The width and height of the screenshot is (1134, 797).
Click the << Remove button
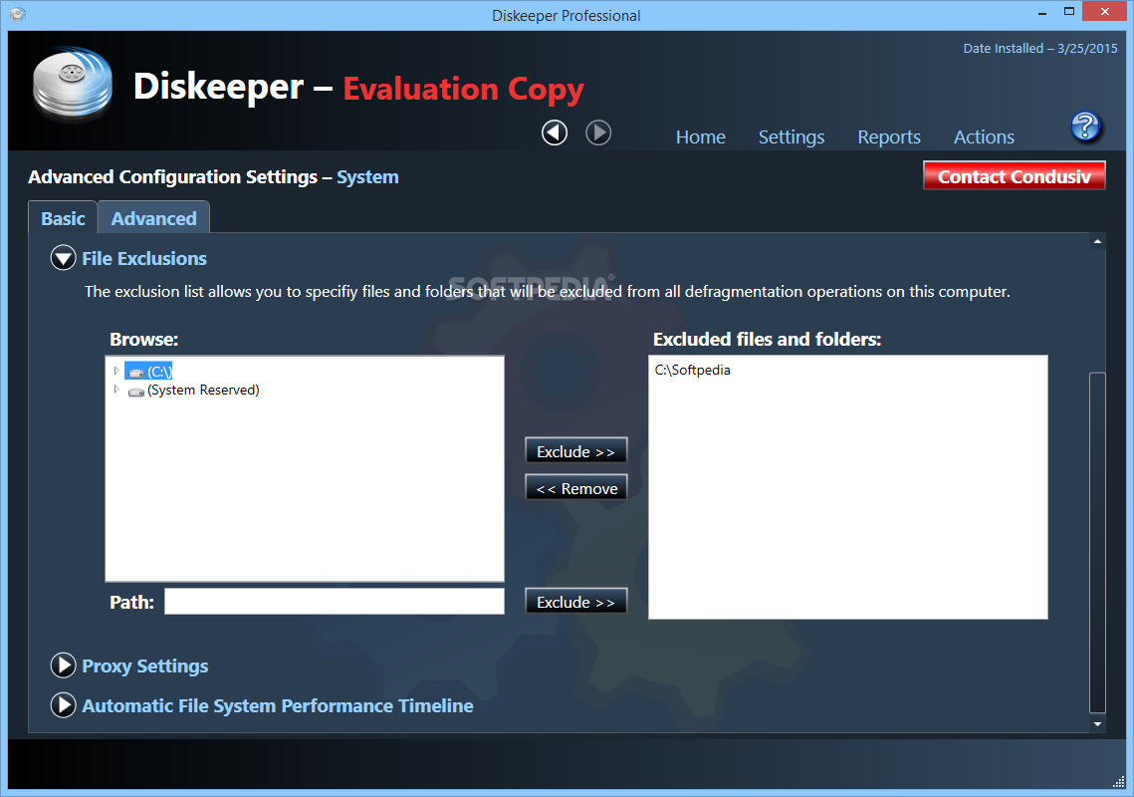(575, 488)
